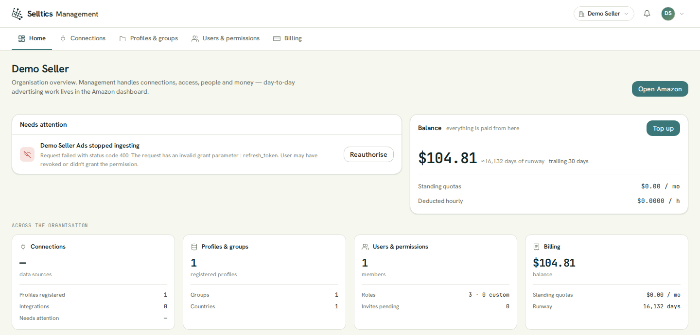Click the building icon in Demo Seller selector
This screenshot has height=335, width=700.
(x=582, y=14)
